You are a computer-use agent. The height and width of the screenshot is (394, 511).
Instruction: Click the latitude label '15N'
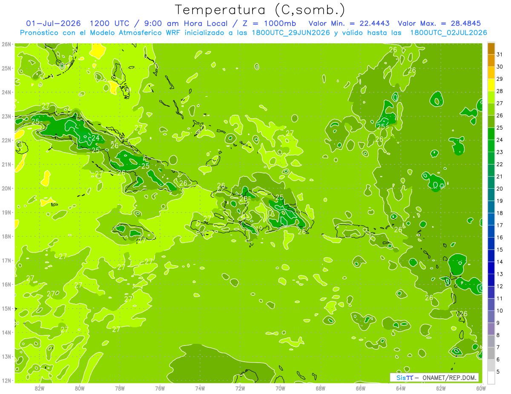[x=6, y=309]
